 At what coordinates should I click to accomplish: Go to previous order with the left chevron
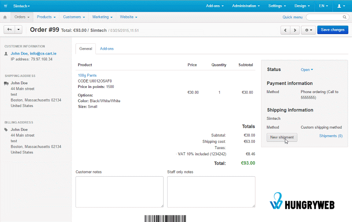click(285, 30)
